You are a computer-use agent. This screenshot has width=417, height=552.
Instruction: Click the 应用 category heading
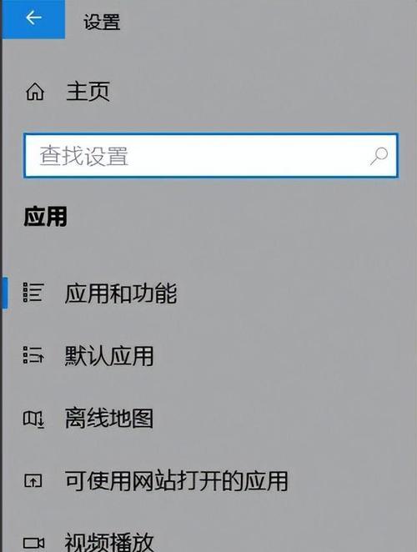click(x=45, y=217)
